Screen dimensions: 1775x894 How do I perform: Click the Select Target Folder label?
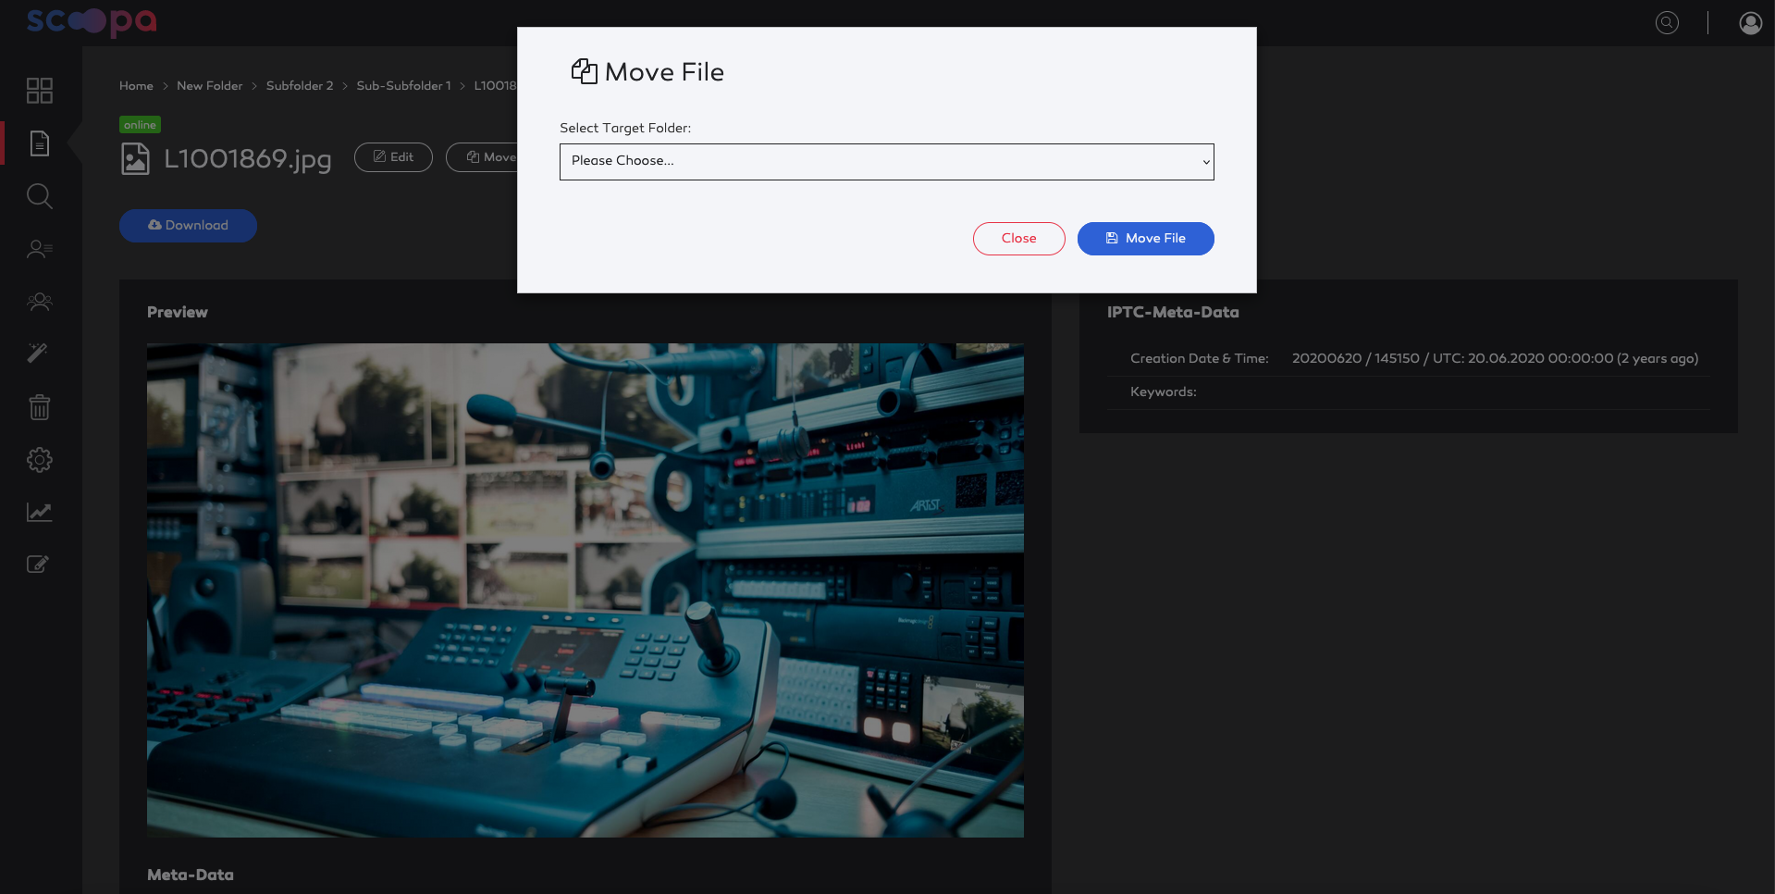pyautogui.click(x=625, y=129)
